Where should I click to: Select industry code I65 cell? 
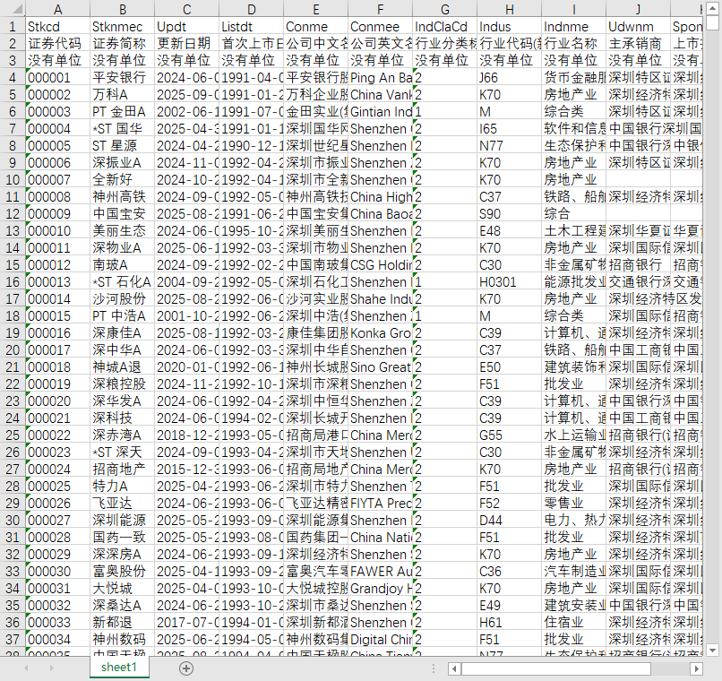(510, 128)
